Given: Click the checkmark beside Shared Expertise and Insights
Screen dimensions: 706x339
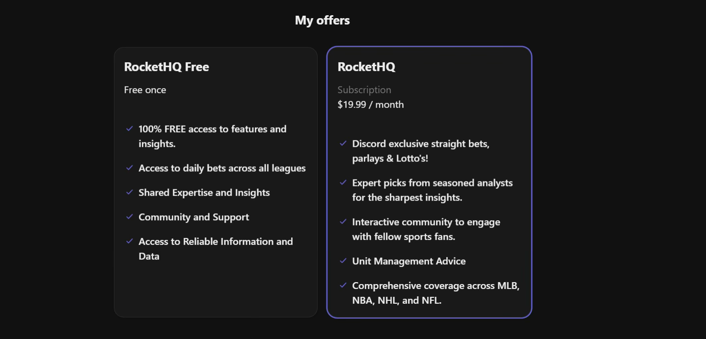Looking at the screenshot, I should (x=130, y=192).
